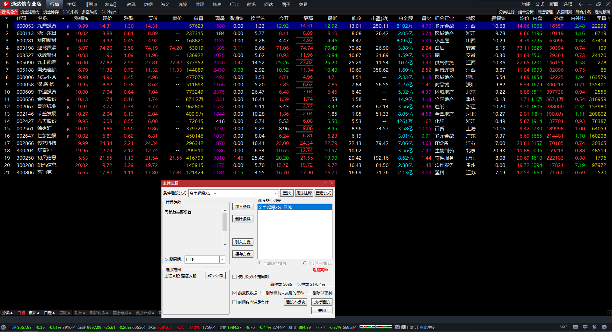Click the back arrow icon in title bar
The height and width of the screenshot is (332, 612).
581,4
